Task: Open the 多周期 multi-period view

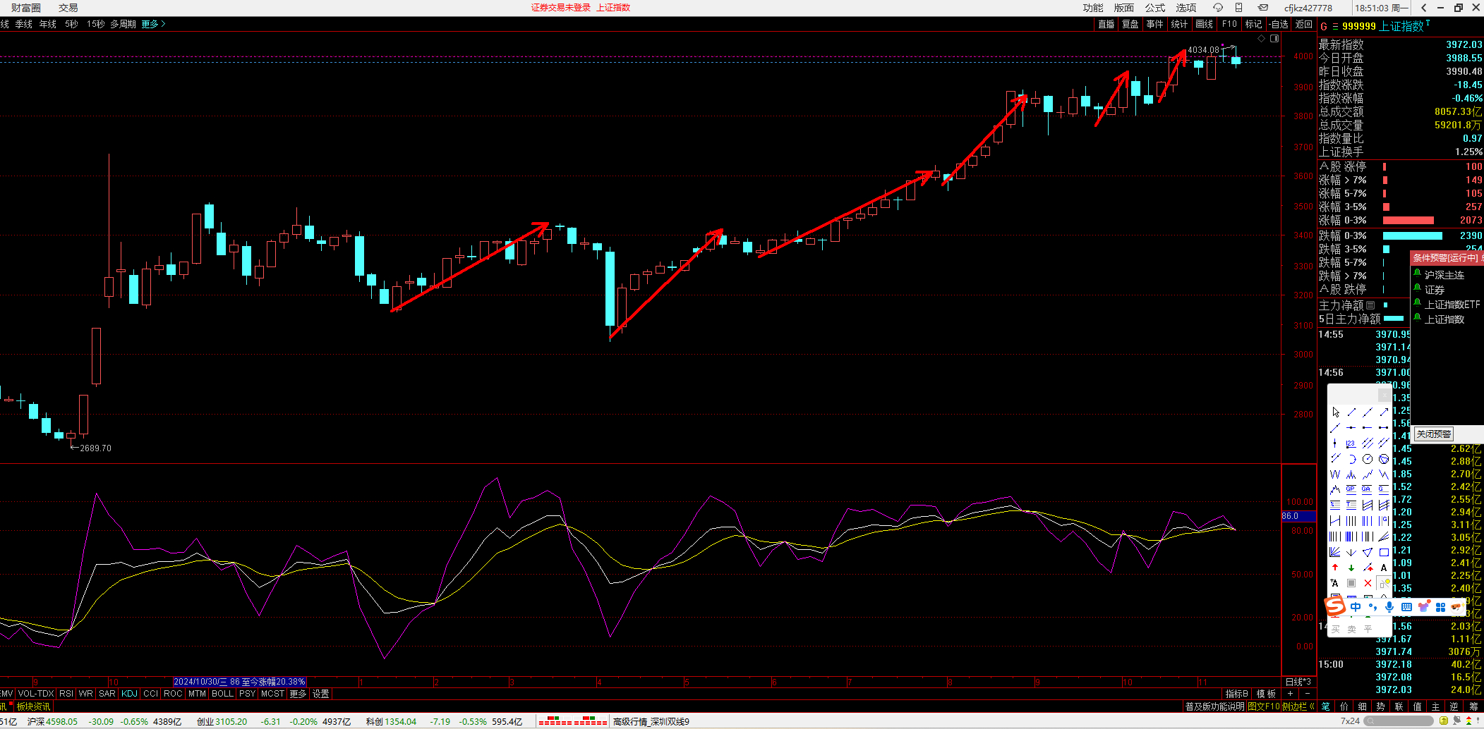Action: pyautogui.click(x=123, y=24)
